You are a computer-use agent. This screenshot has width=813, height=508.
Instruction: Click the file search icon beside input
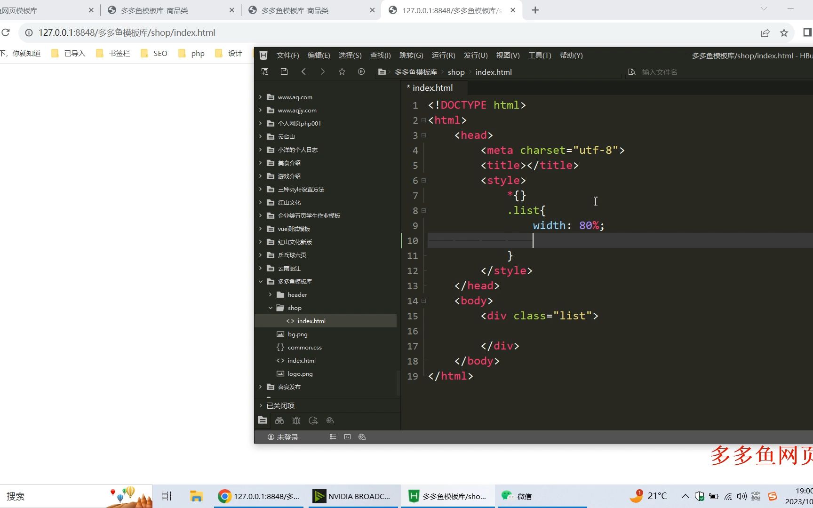(x=632, y=72)
